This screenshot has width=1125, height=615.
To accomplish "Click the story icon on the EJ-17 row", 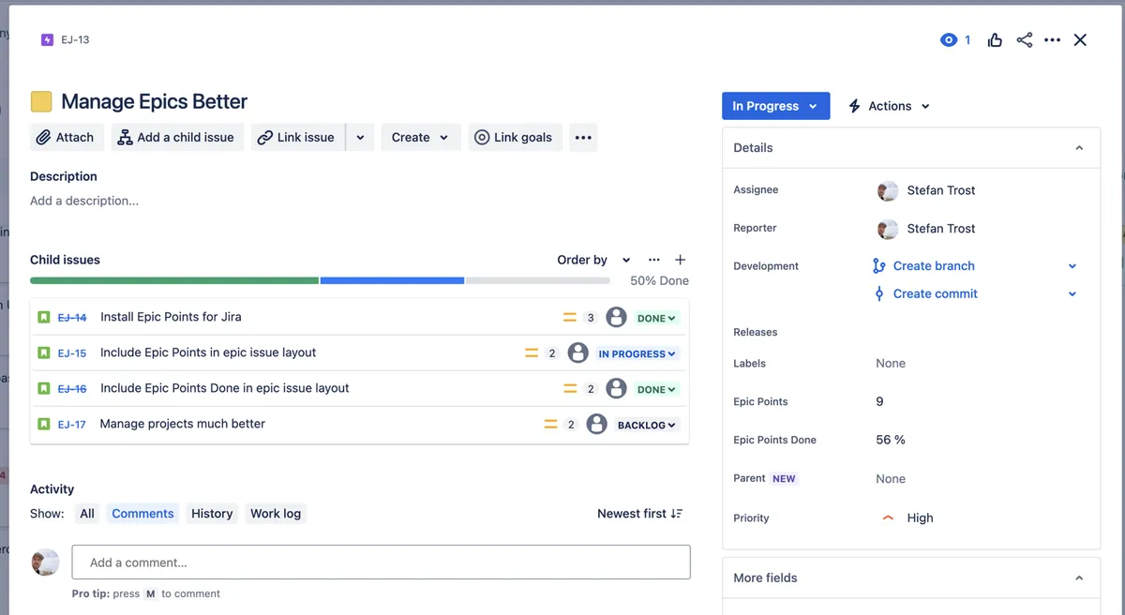I will click(43, 424).
